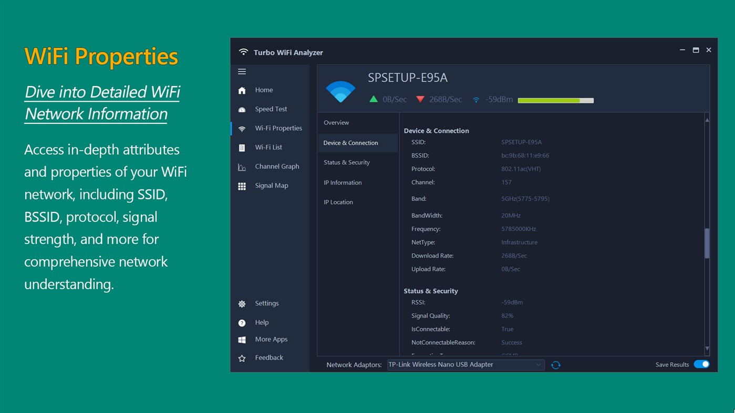The image size is (735, 413).
Task: Click the upload rate green arrow indicator
Action: pos(374,99)
